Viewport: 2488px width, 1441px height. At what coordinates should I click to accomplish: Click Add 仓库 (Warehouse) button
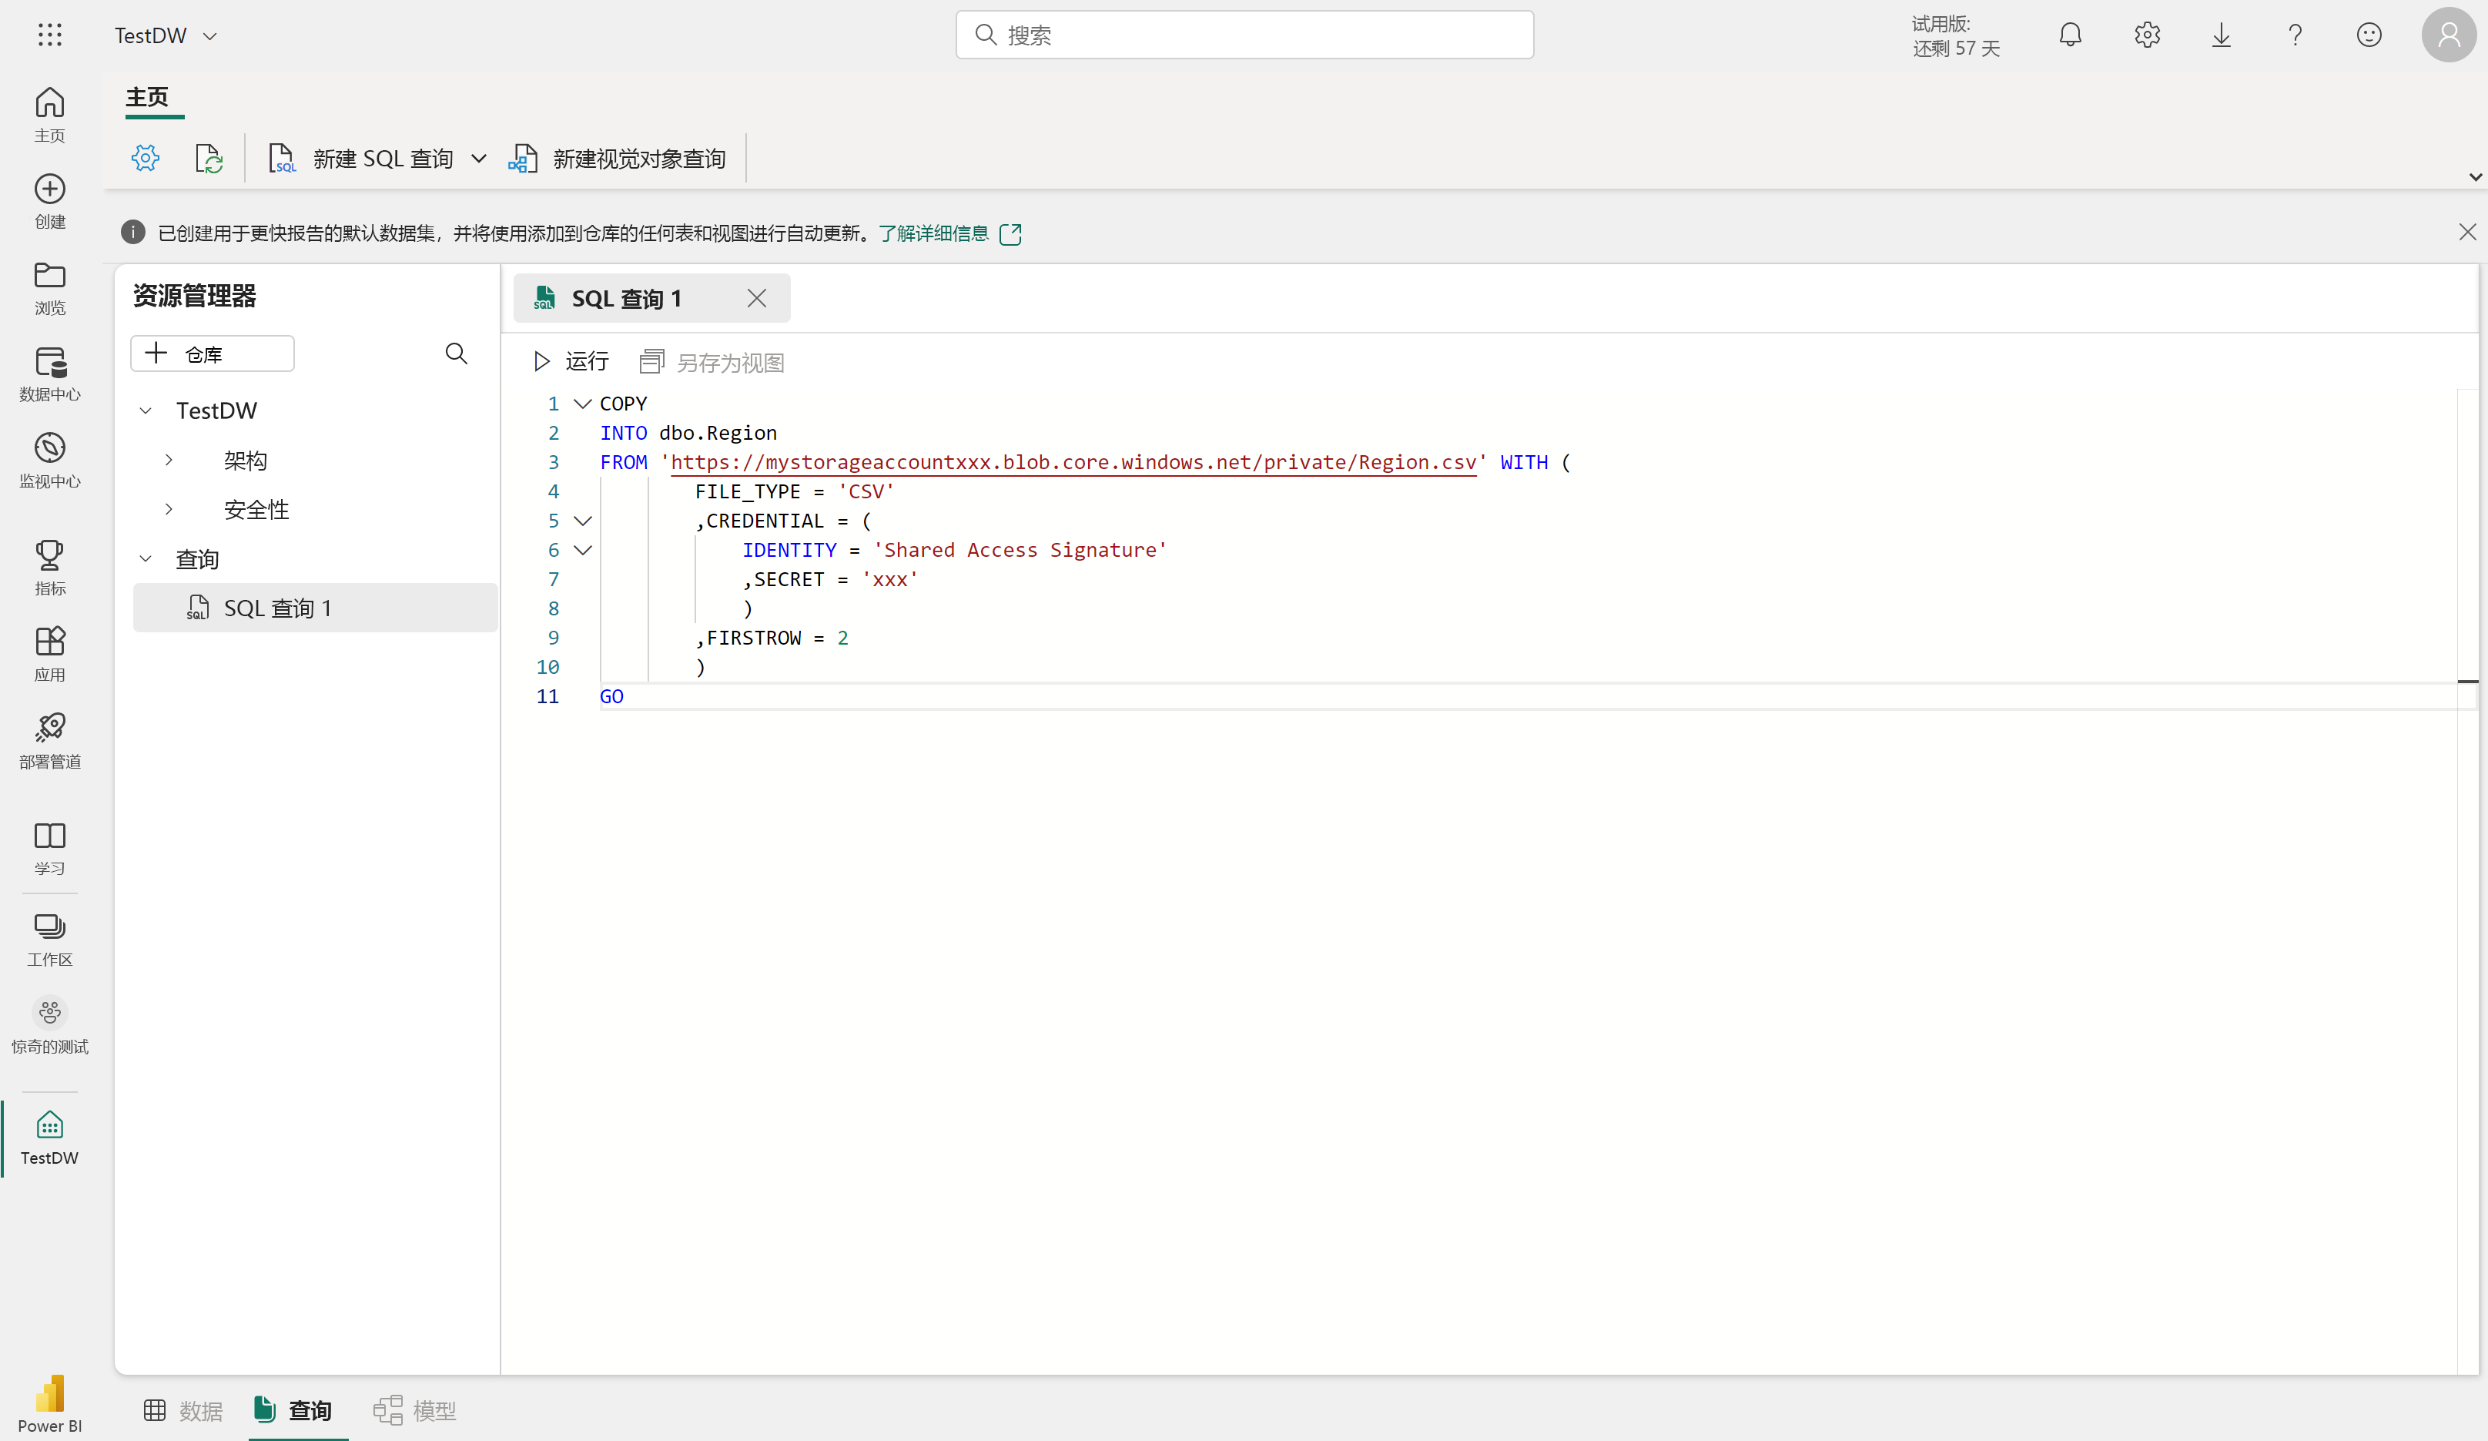pyautogui.click(x=213, y=352)
